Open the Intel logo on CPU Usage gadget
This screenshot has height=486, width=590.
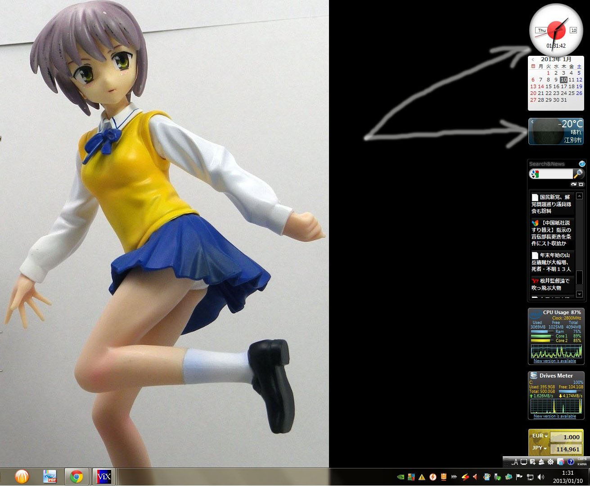[536, 314]
